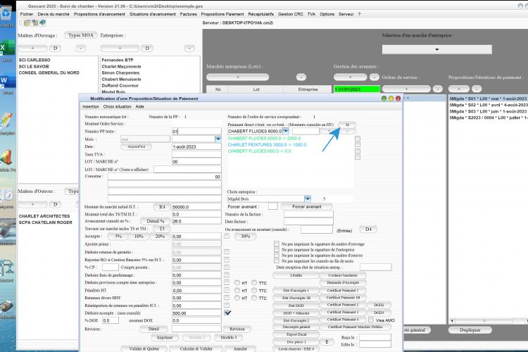
Task: Select Fernandes BTP in Entreprises list
Action: click(118, 60)
